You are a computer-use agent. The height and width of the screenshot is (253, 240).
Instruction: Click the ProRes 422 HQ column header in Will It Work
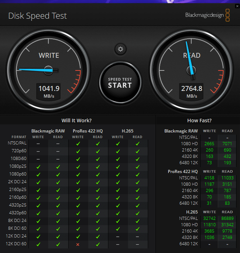pos(88,131)
